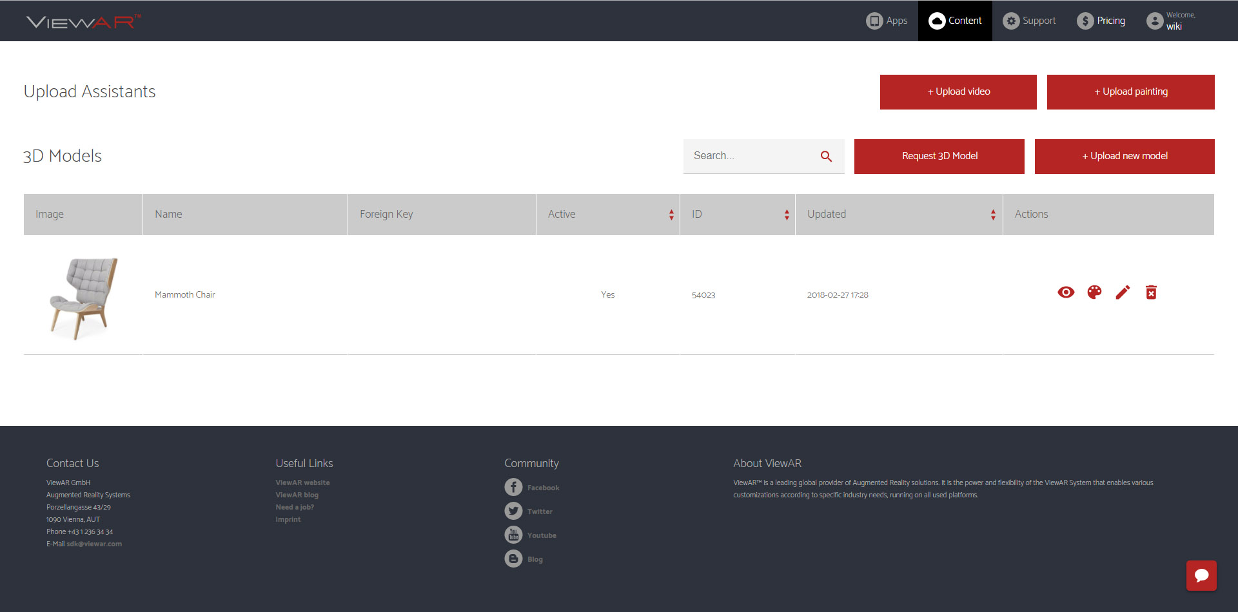Open the live chat bubble
The image size is (1238, 612).
click(1201, 575)
